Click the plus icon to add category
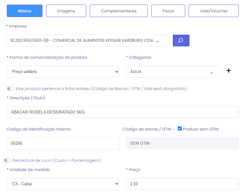Image resolution: width=244 pixels, height=193 pixels. (229, 71)
